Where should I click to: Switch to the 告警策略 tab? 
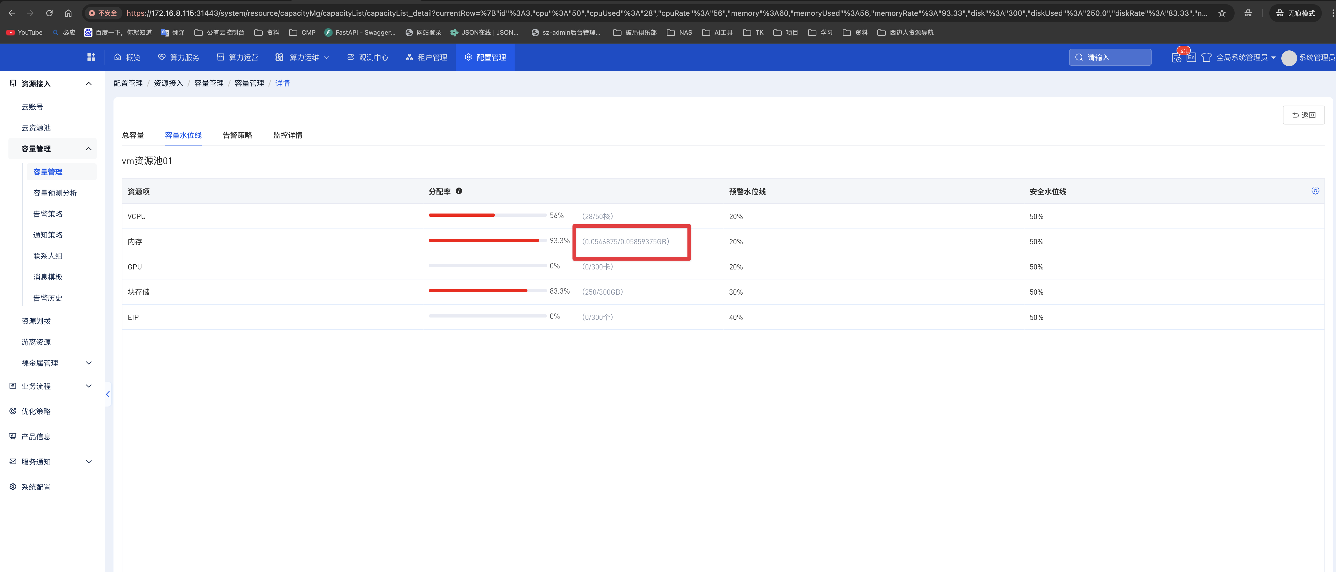237,135
